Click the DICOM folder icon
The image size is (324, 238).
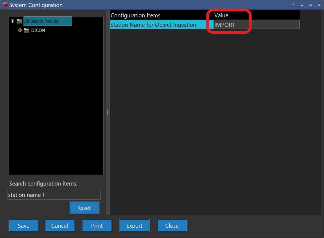click(x=27, y=30)
